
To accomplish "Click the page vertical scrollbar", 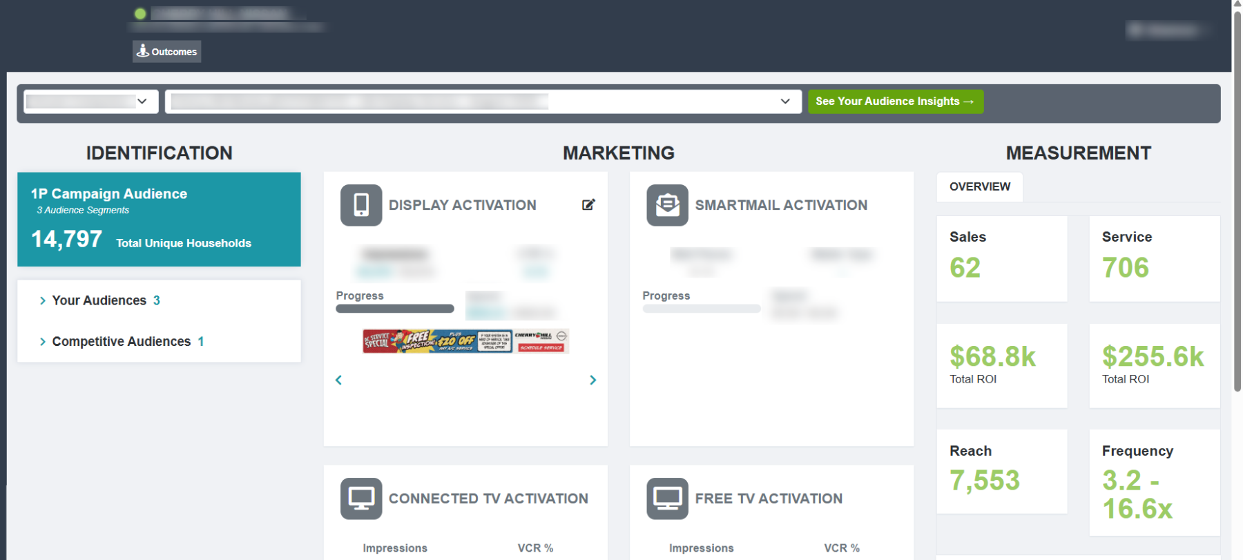I will tap(1237, 200).
